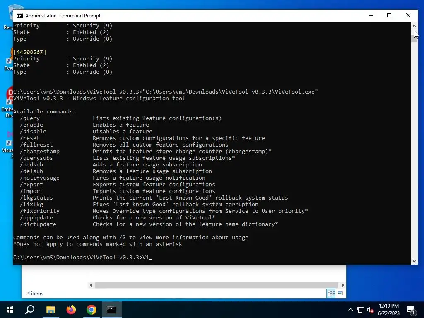Open the Command Prompt title bar icon menu

(x=20, y=16)
